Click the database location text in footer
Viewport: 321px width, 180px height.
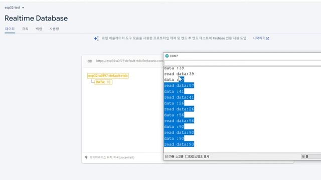click(112, 157)
